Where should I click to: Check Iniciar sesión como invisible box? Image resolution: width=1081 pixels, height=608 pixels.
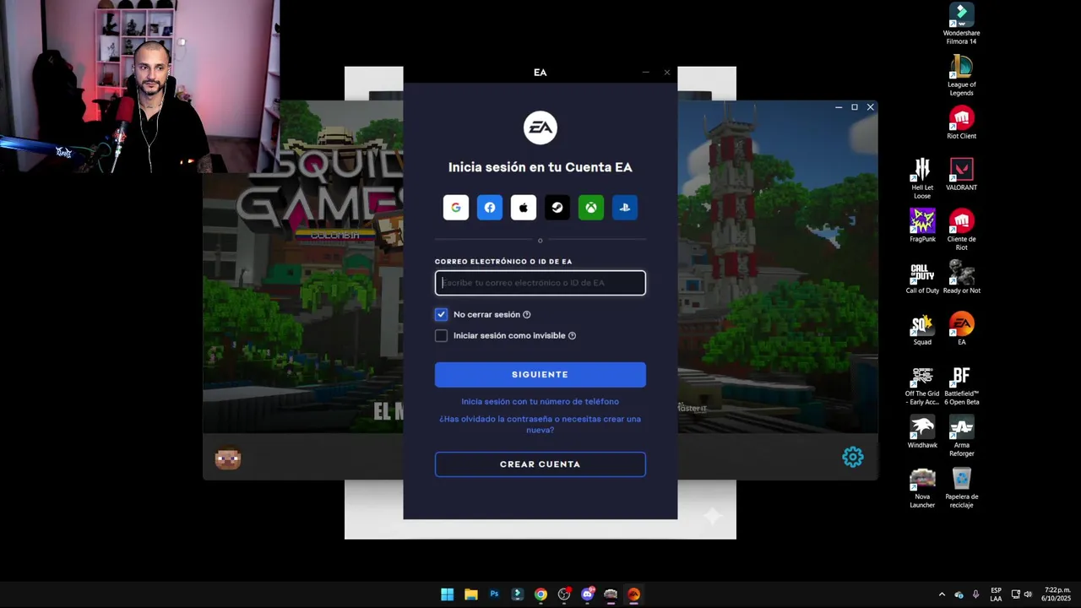(x=441, y=335)
